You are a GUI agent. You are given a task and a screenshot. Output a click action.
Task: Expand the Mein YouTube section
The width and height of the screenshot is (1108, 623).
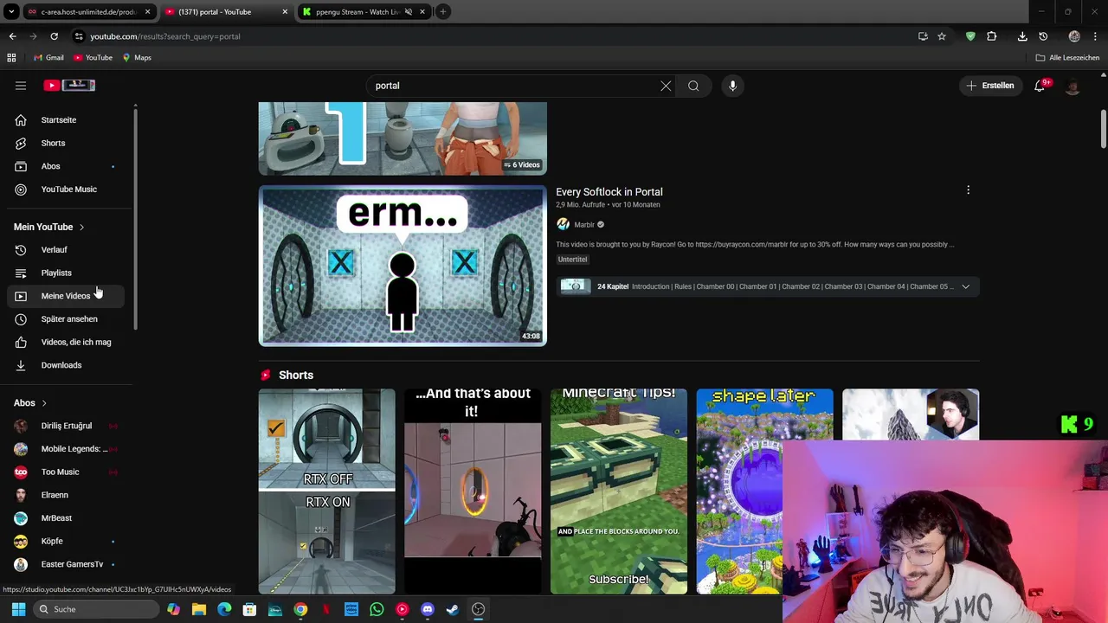pyautogui.click(x=49, y=227)
